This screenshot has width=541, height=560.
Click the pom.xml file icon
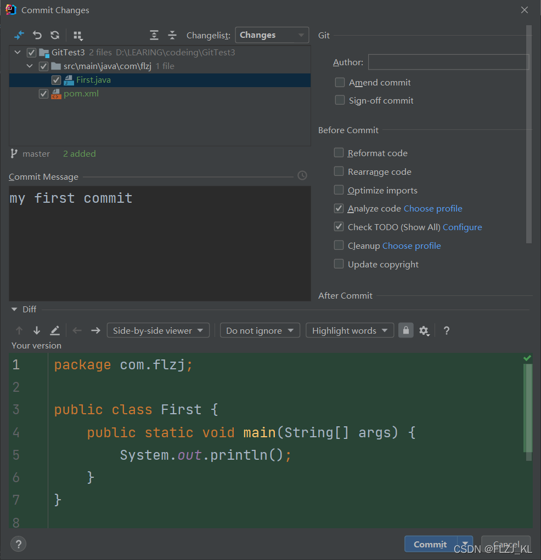pos(56,94)
